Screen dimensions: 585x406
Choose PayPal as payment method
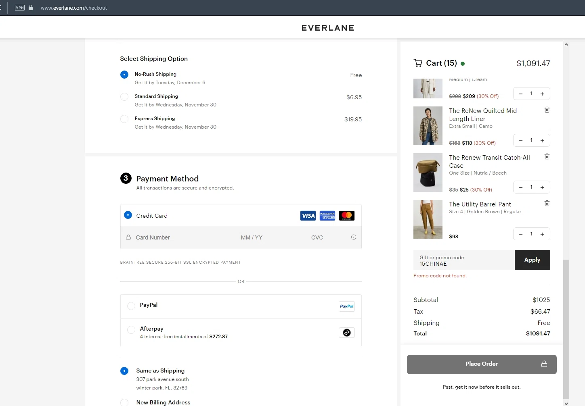coord(131,306)
